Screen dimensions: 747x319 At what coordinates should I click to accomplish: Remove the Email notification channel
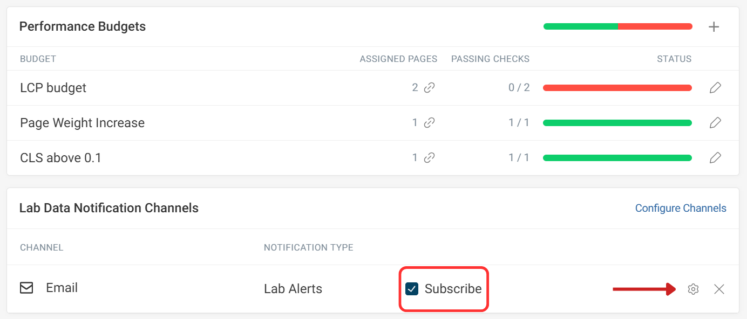coord(719,289)
